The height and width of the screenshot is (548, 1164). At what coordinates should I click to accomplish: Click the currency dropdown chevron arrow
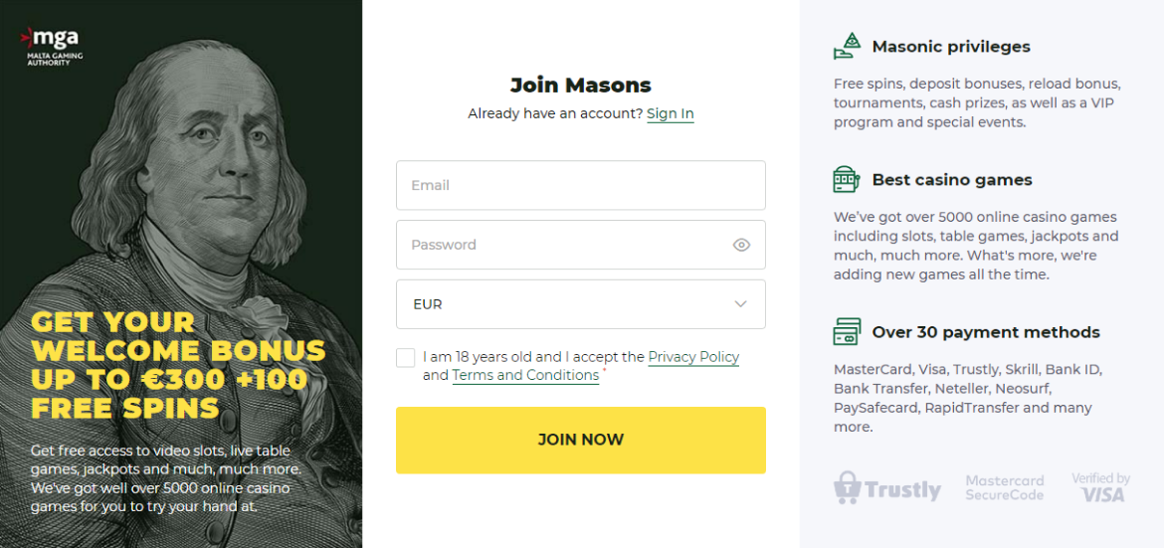pyautogui.click(x=740, y=304)
